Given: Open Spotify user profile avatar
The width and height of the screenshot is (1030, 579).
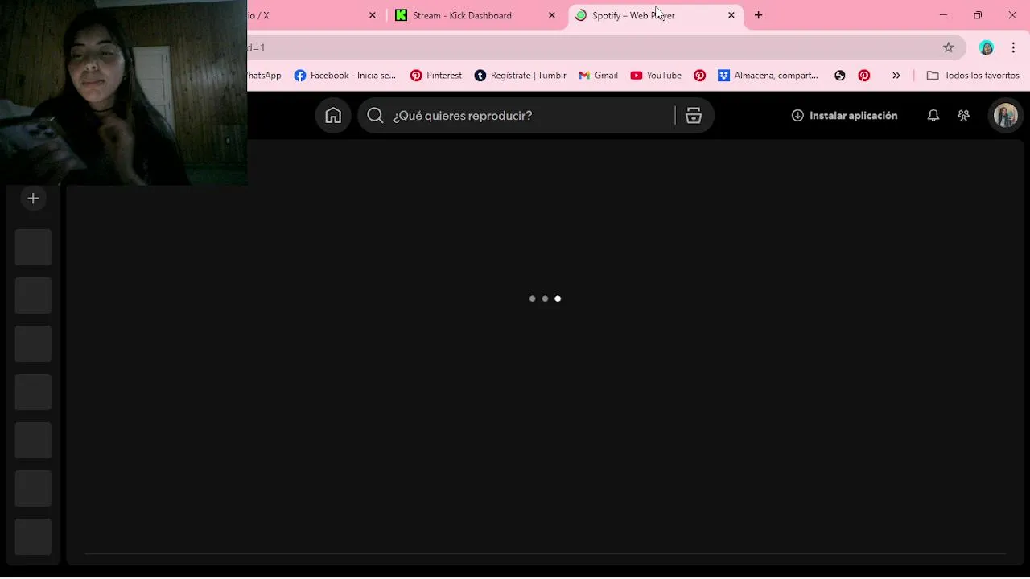Looking at the screenshot, I should (1006, 116).
